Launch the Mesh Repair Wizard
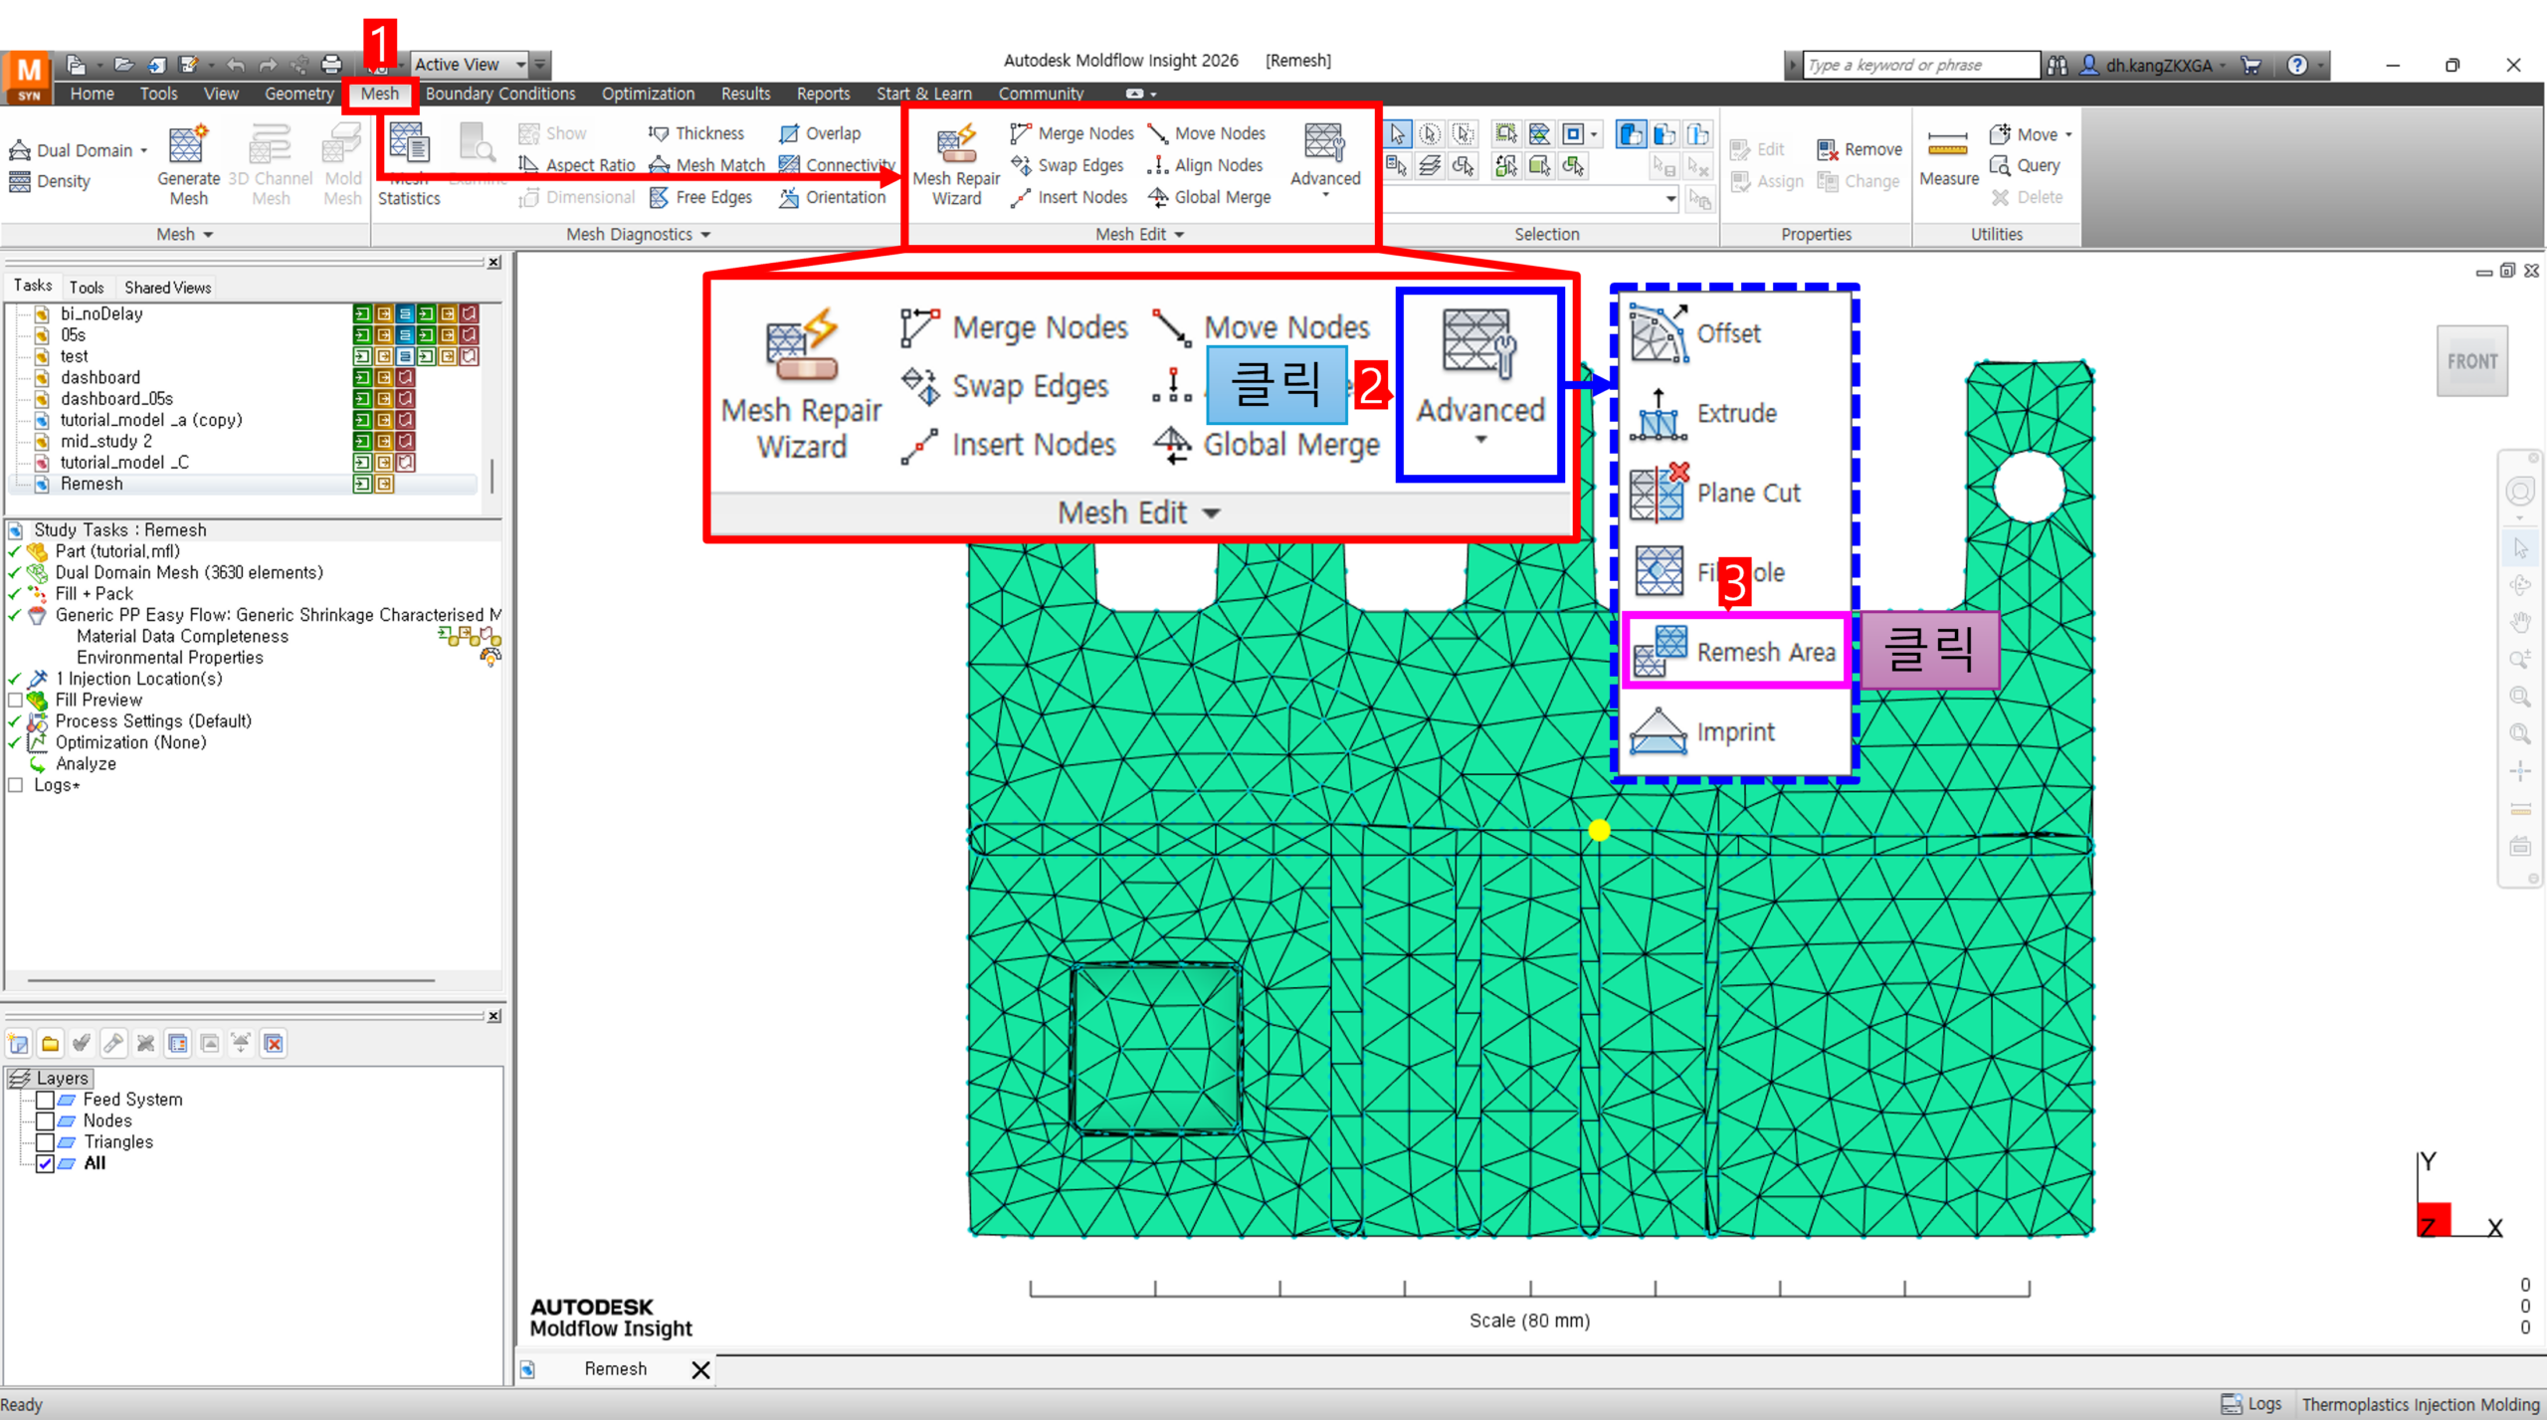Image resolution: width=2547 pixels, height=1420 pixels. coord(956,165)
